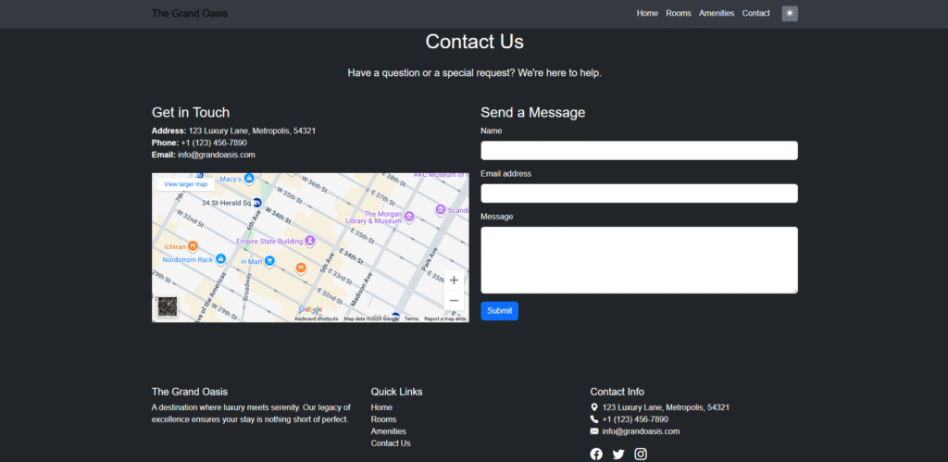This screenshot has width=948, height=462.
Task: Click footer email info@grandoasis.com text
Action: [641, 431]
